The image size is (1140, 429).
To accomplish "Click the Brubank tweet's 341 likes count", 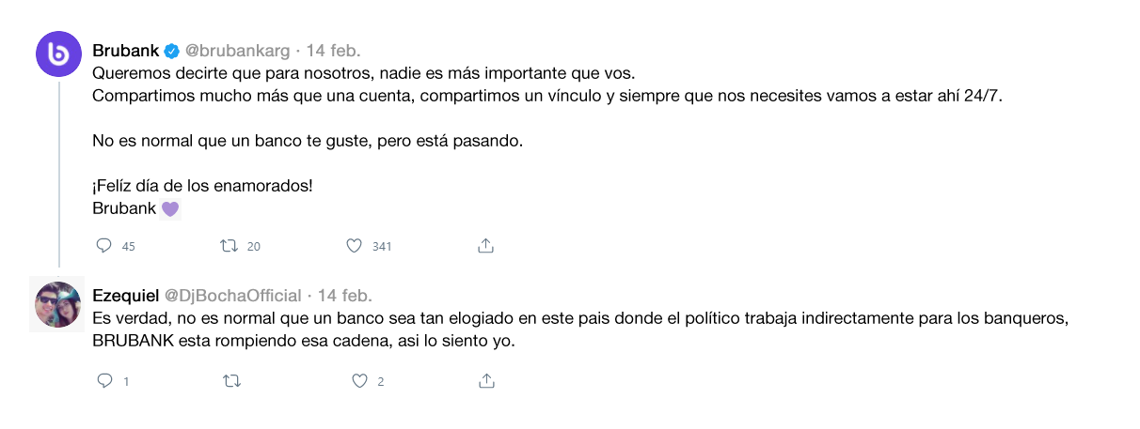I will 381,247.
